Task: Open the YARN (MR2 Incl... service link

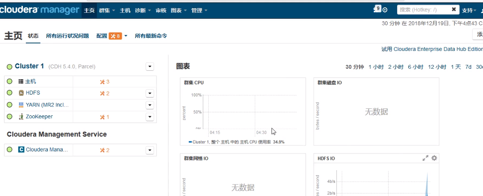Action: (x=47, y=105)
